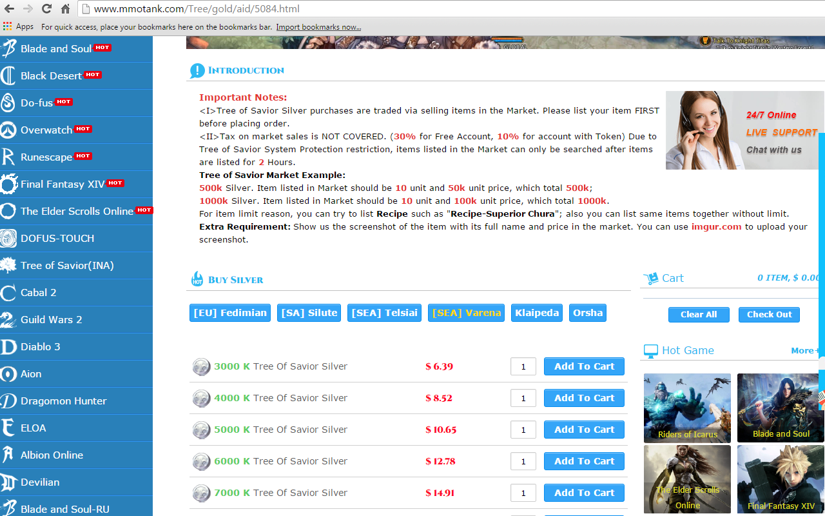This screenshot has height=516, width=825.
Task: Click quantity field for 4000 K Silver
Action: pos(523,399)
